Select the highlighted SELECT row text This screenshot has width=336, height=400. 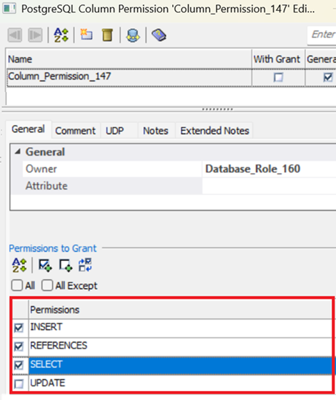pyautogui.click(x=46, y=365)
